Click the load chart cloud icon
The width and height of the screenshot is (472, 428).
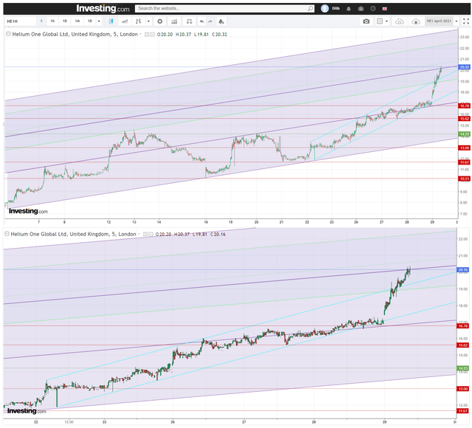point(400,21)
